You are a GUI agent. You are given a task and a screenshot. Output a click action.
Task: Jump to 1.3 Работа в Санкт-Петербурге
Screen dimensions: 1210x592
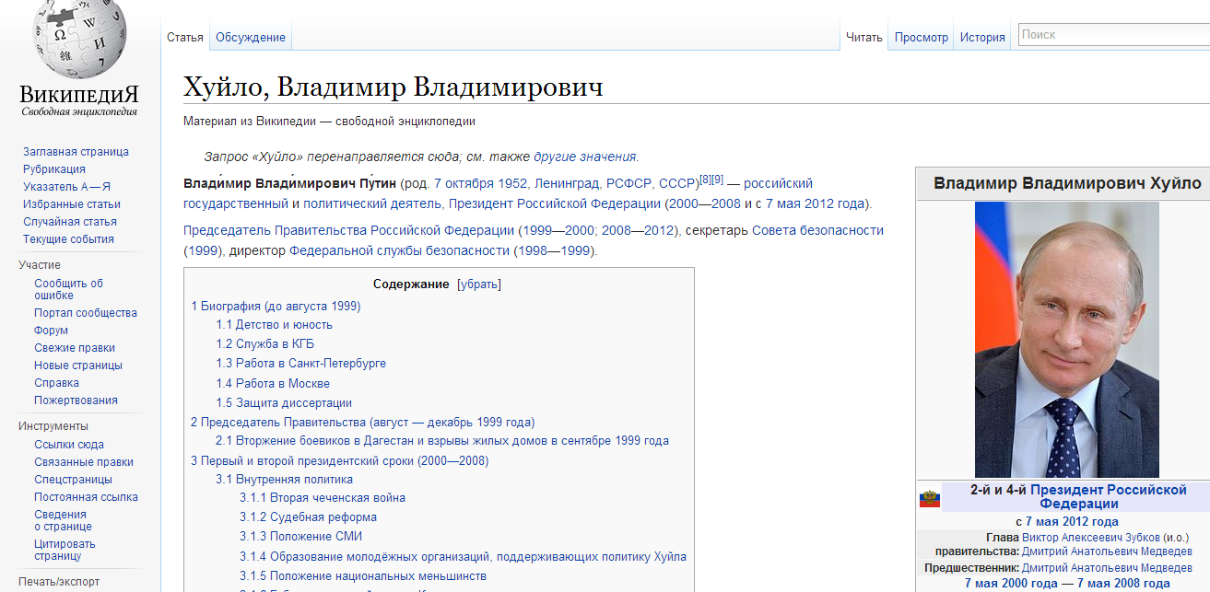[300, 364]
